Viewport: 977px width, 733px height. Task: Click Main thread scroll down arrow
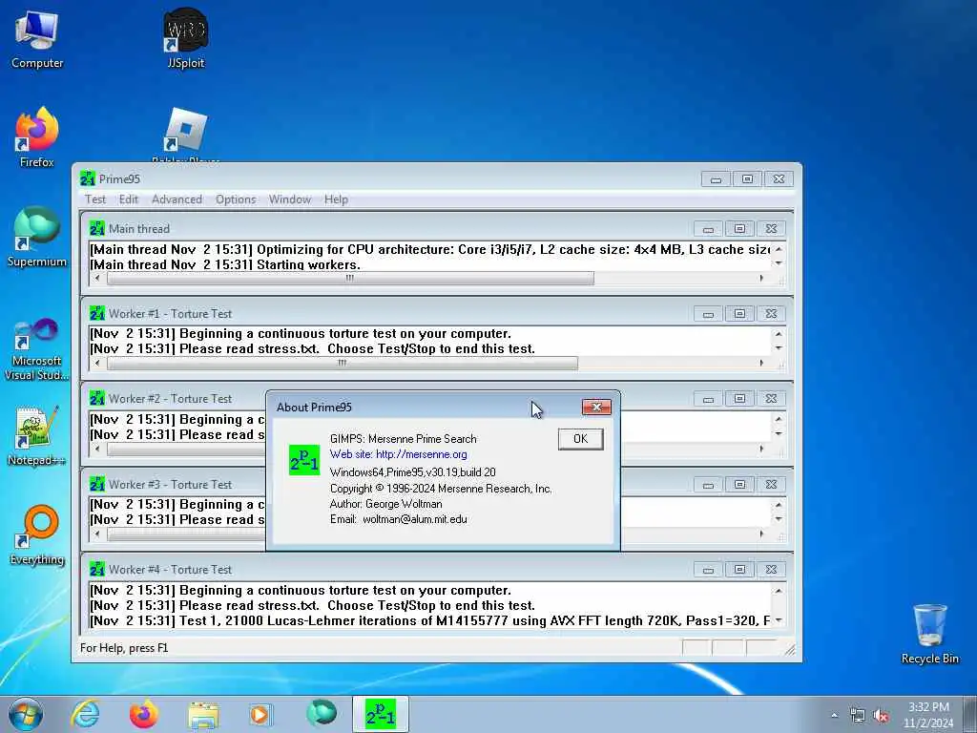(779, 263)
